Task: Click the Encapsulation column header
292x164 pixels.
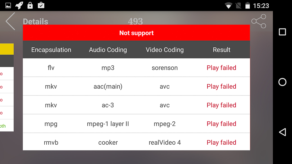Action: (51, 50)
